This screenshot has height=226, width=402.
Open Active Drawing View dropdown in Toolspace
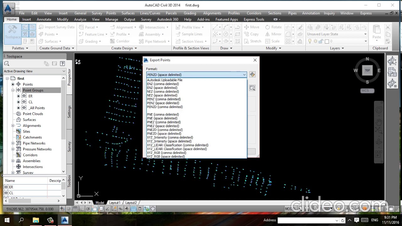tap(35, 71)
